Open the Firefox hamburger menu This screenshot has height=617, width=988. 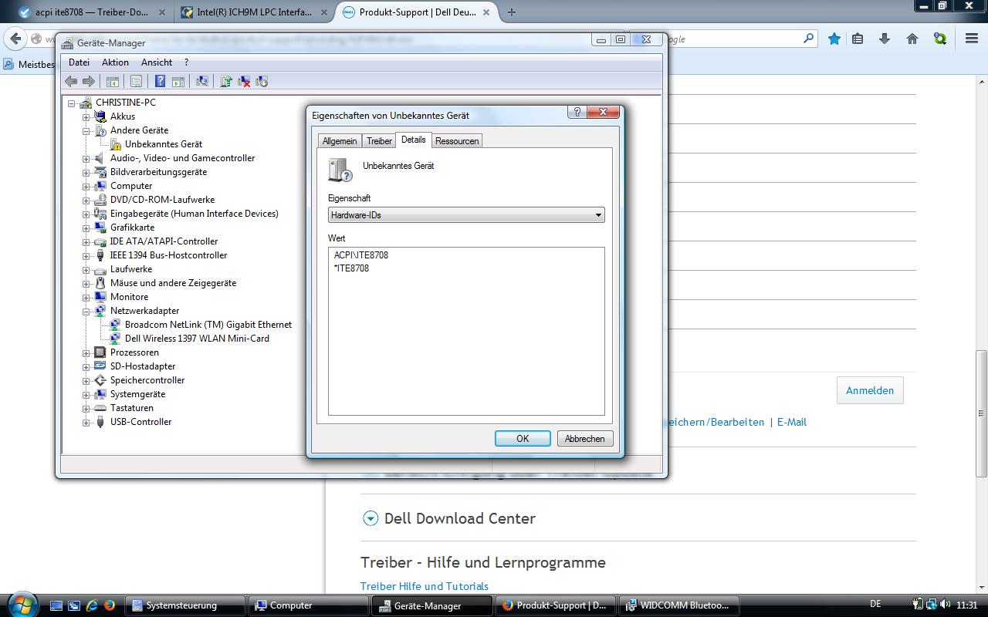pyautogui.click(x=972, y=39)
